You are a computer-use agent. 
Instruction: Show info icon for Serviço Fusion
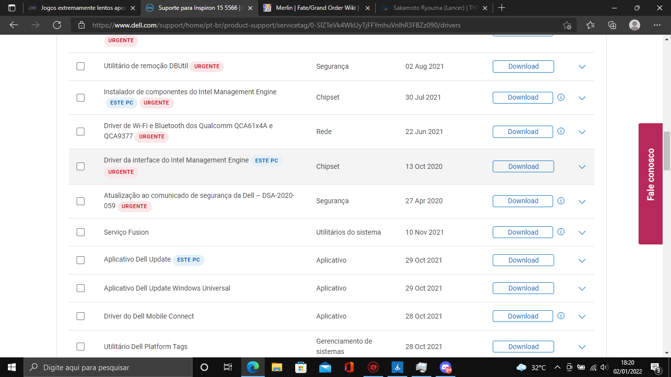(x=561, y=232)
